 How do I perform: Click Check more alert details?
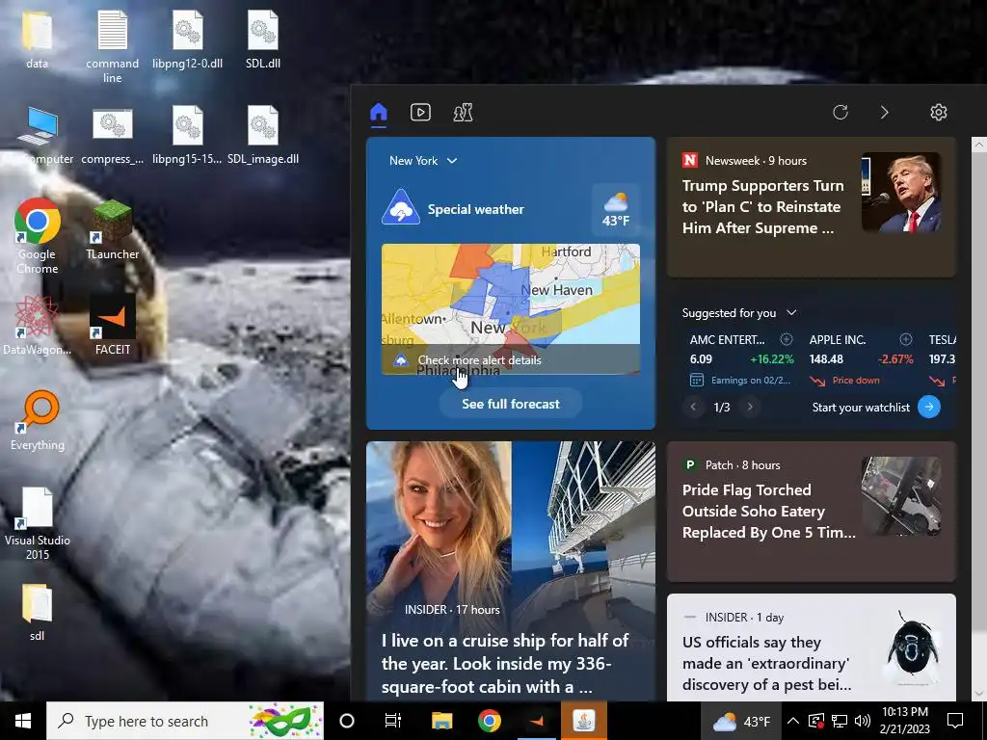point(479,360)
